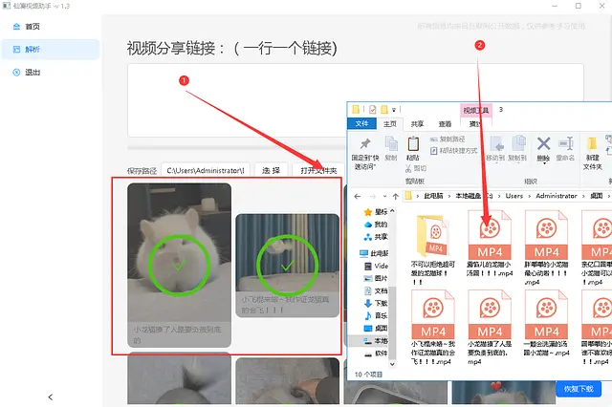
Task: Select the 一颗会洗澡的汤圆小龙猫 mp4 file
Action: tap(546, 323)
